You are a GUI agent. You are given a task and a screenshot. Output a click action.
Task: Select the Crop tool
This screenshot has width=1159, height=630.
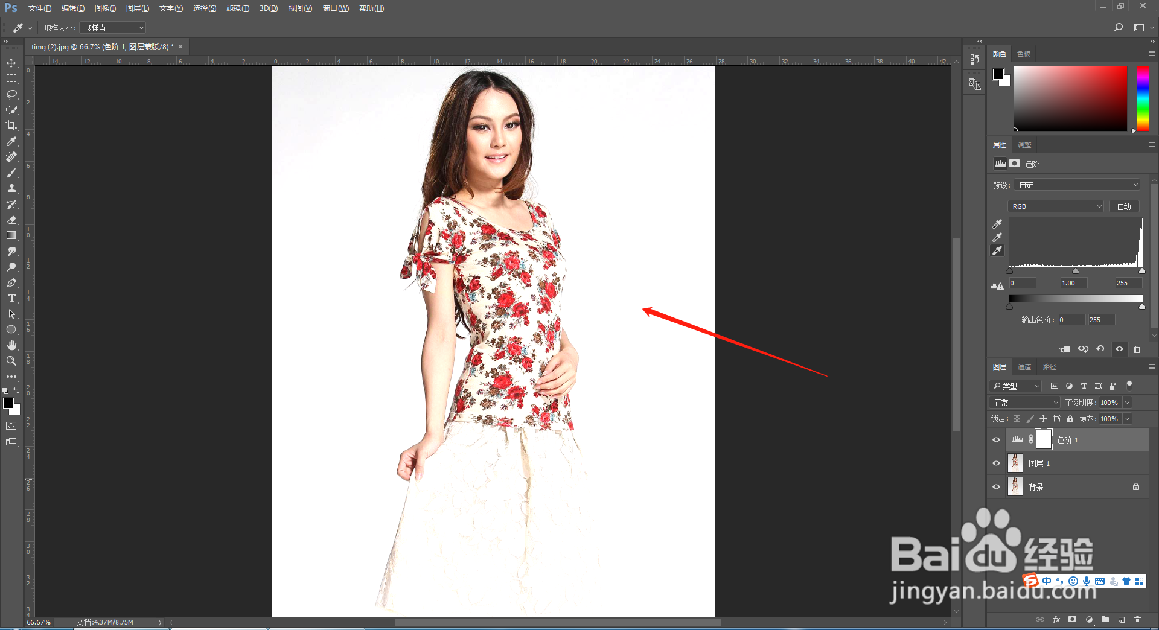tap(11, 126)
